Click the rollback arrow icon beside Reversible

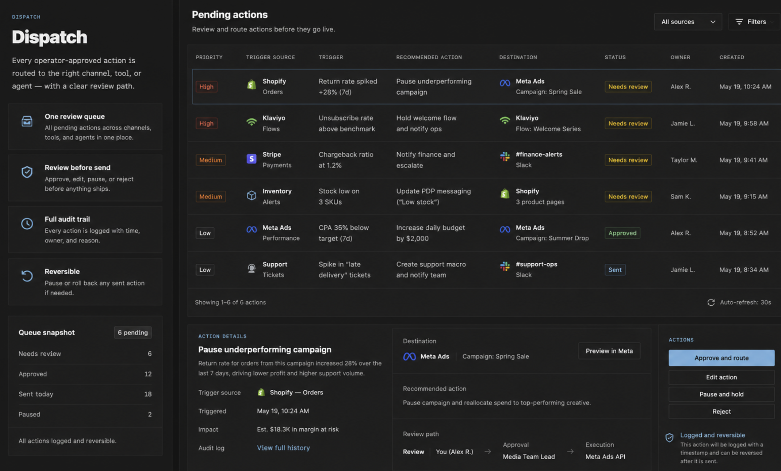(x=27, y=276)
